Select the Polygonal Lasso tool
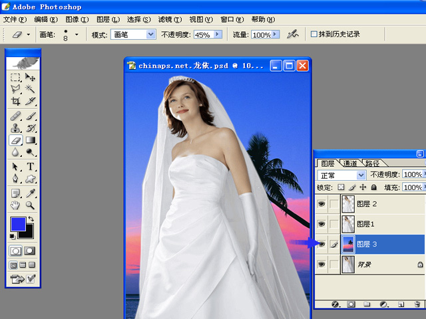Screen dimensions: 426x319 15,89
